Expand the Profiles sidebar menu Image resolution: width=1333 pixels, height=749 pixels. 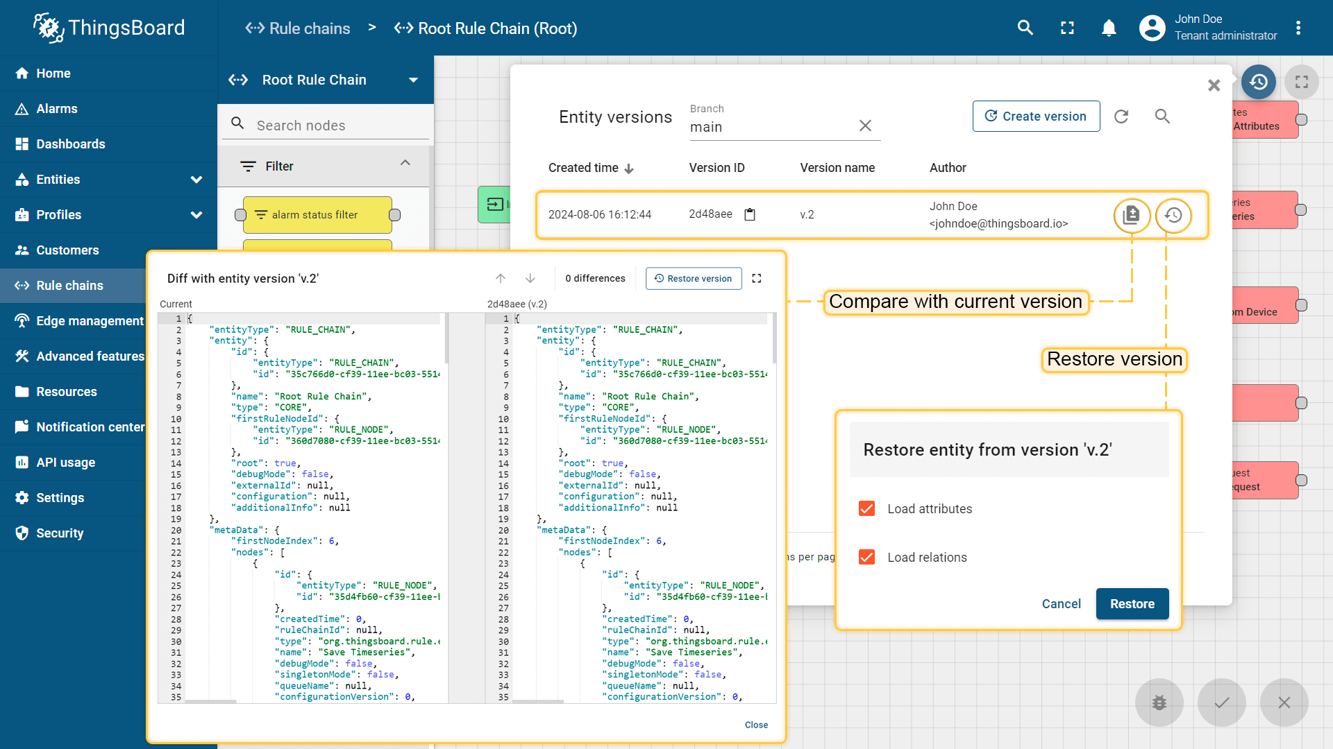(x=196, y=215)
